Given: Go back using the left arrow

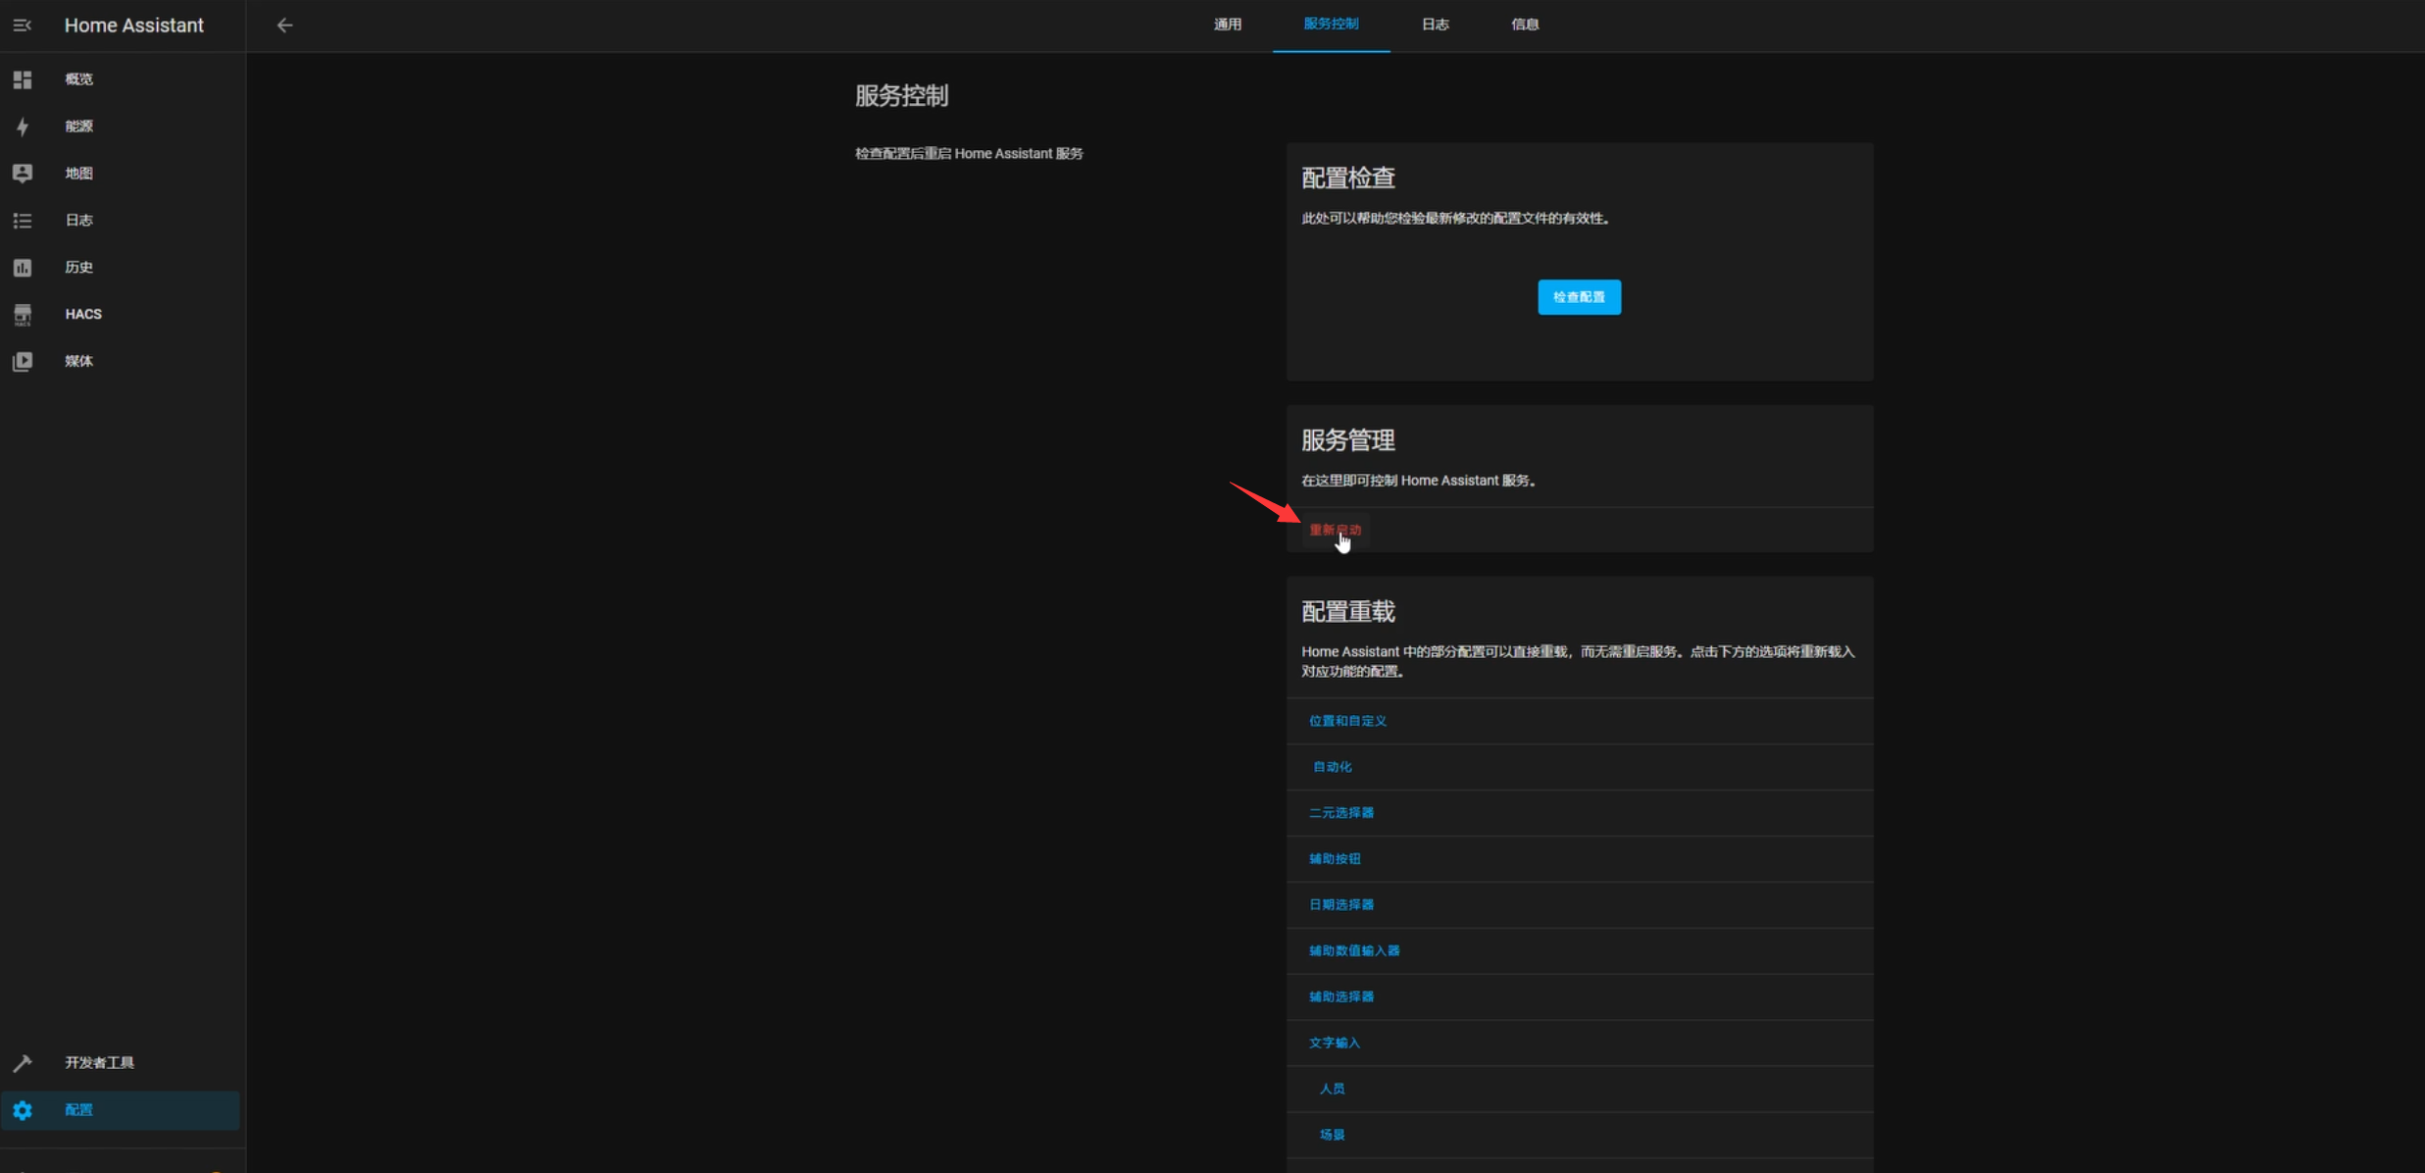Looking at the screenshot, I should (x=284, y=25).
